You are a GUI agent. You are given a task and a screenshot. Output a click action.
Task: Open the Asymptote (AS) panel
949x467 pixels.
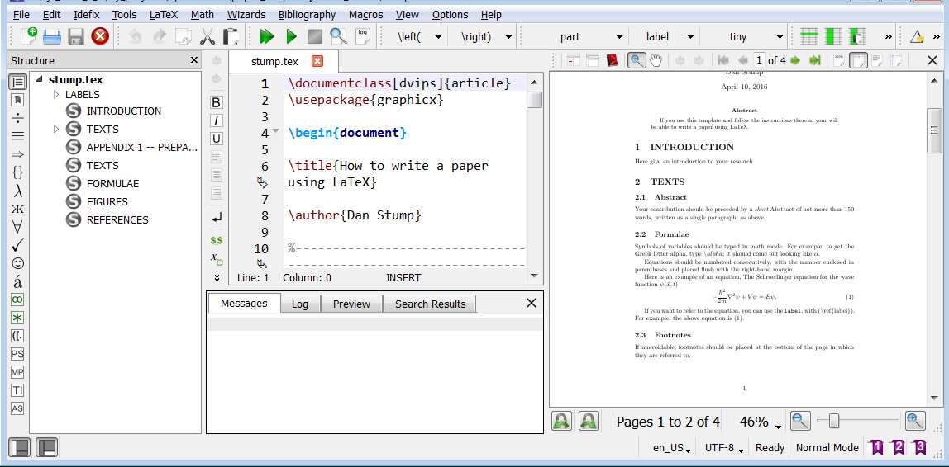click(17, 408)
